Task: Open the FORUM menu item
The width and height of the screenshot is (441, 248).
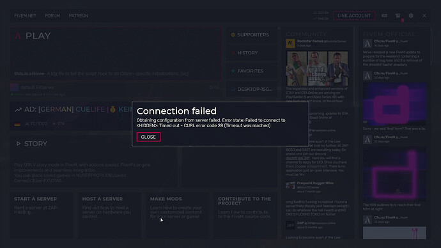Action: [x=52, y=16]
